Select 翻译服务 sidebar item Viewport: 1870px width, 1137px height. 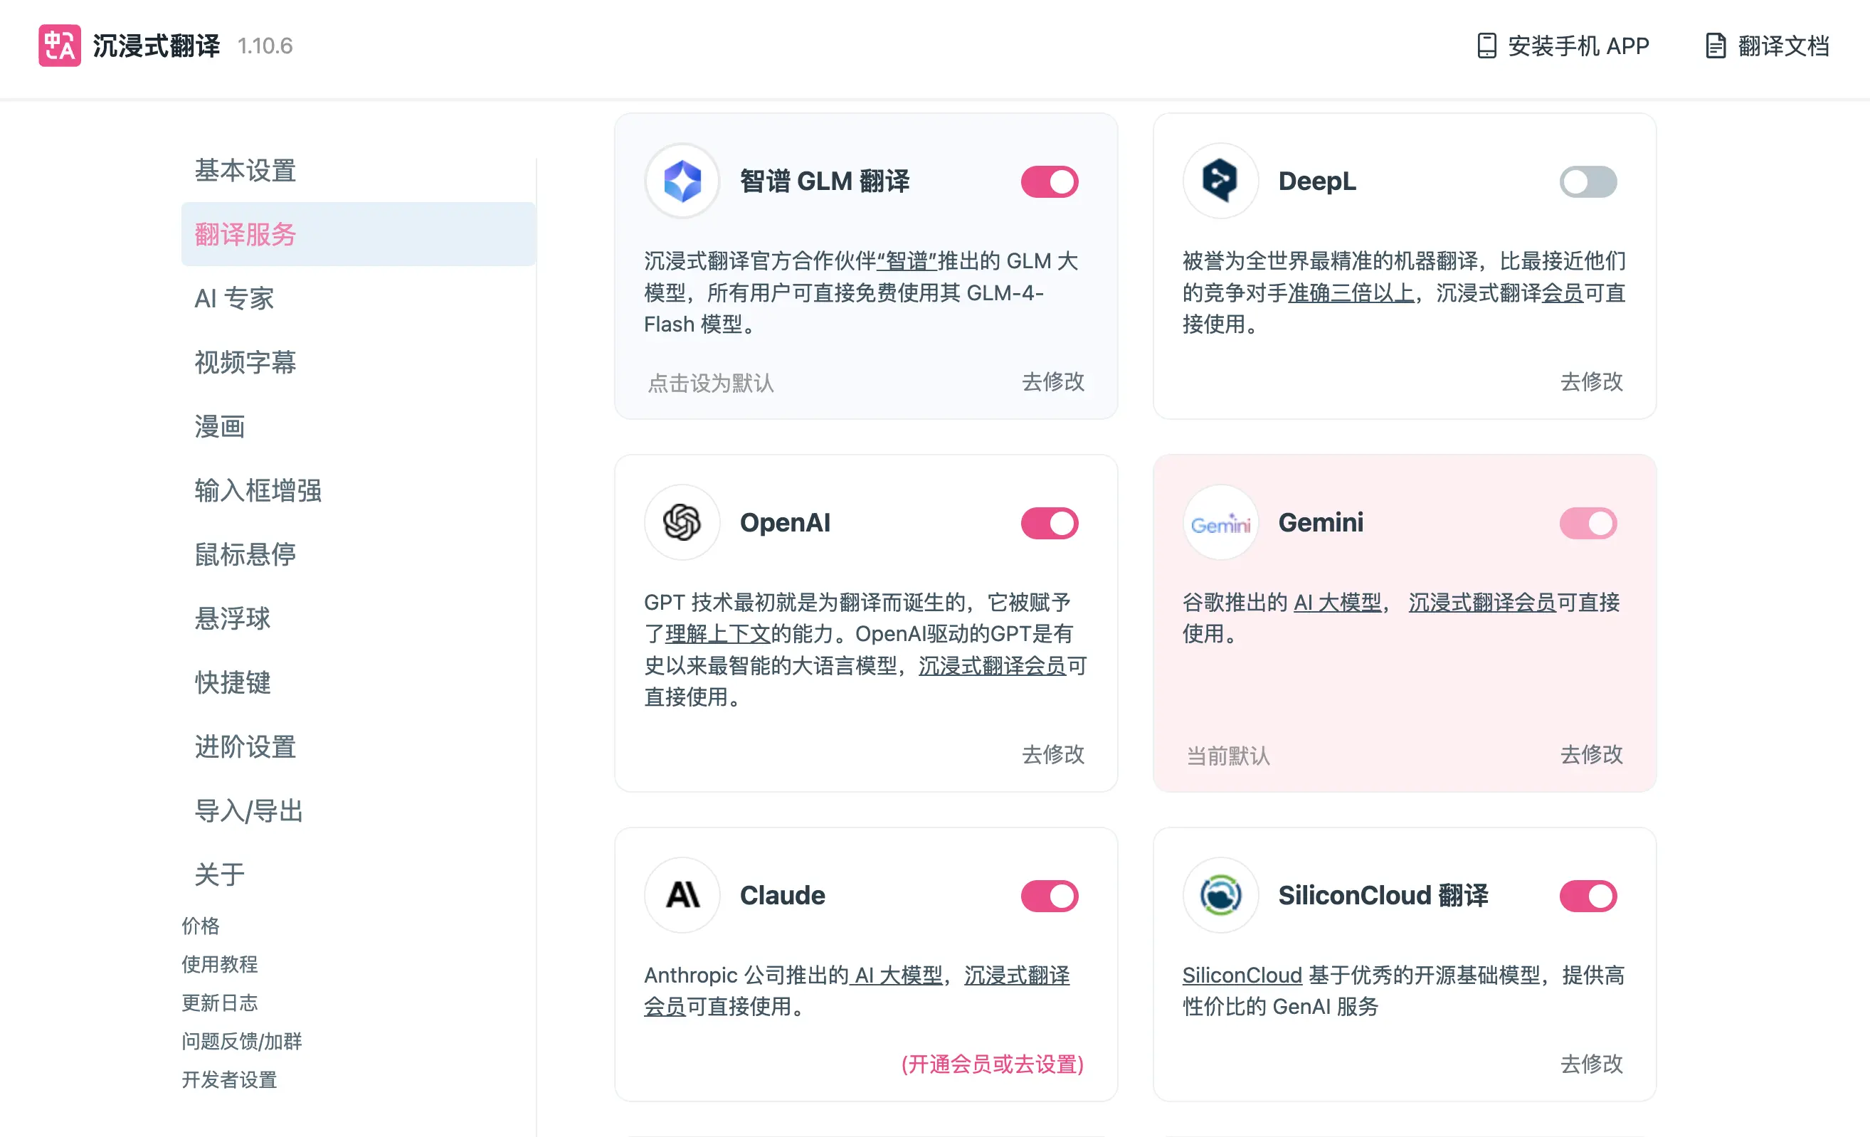click(358, 234)
